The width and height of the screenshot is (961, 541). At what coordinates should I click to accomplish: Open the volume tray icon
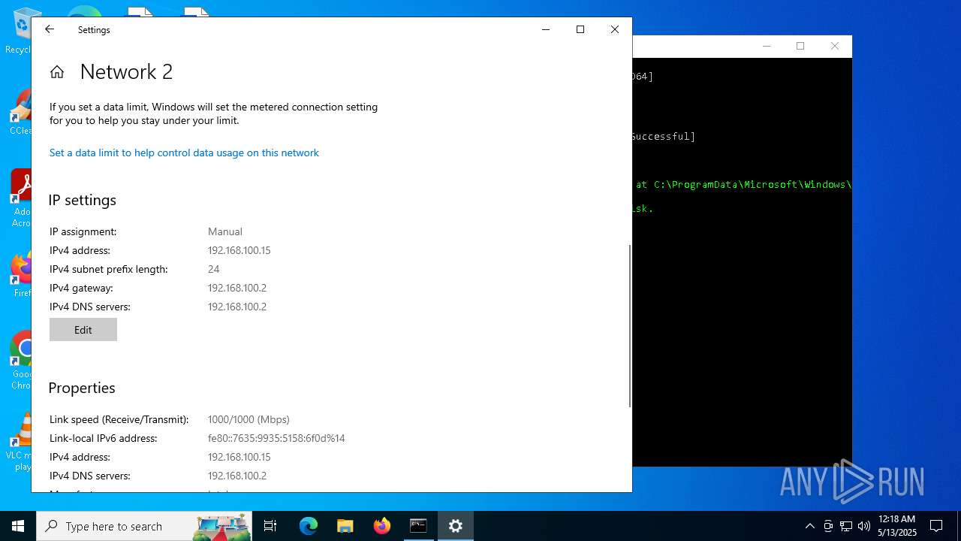tap(864, 526)
